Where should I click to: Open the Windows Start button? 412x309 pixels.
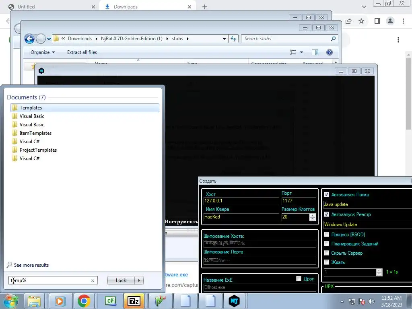[10, 301]
